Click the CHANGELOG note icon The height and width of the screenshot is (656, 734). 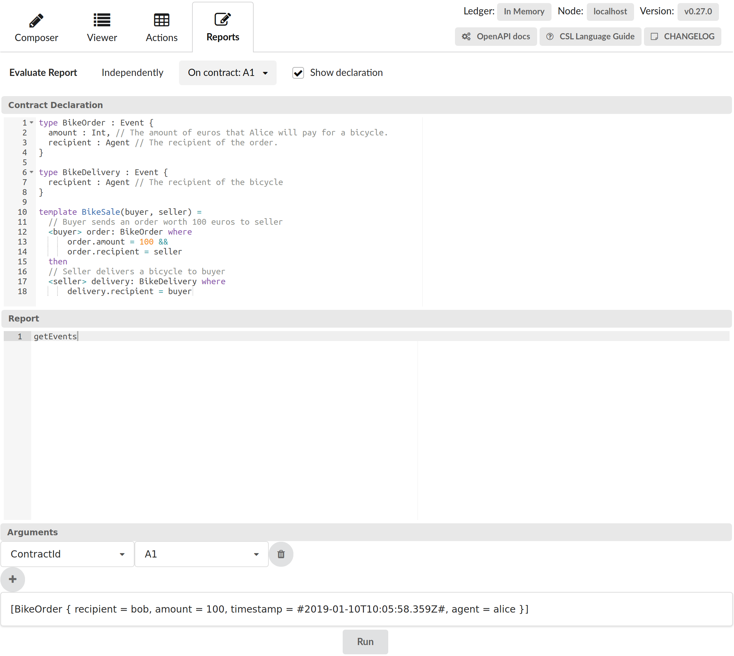point(654,36)
